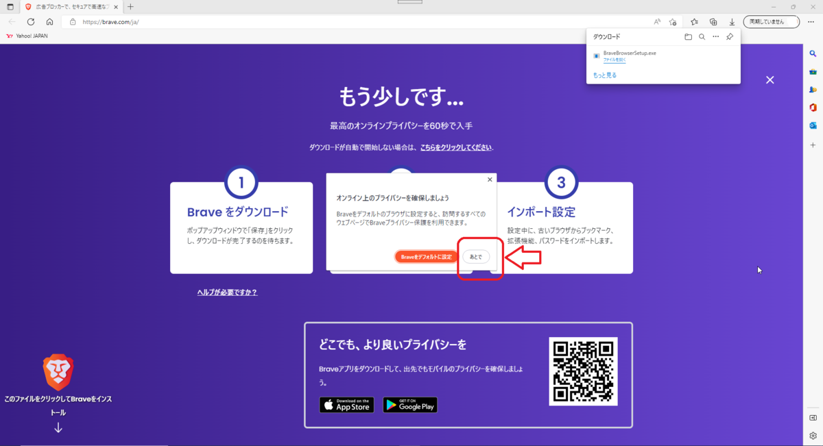Open the downloads folder
The image size is (823, 446).
(688, 37)
